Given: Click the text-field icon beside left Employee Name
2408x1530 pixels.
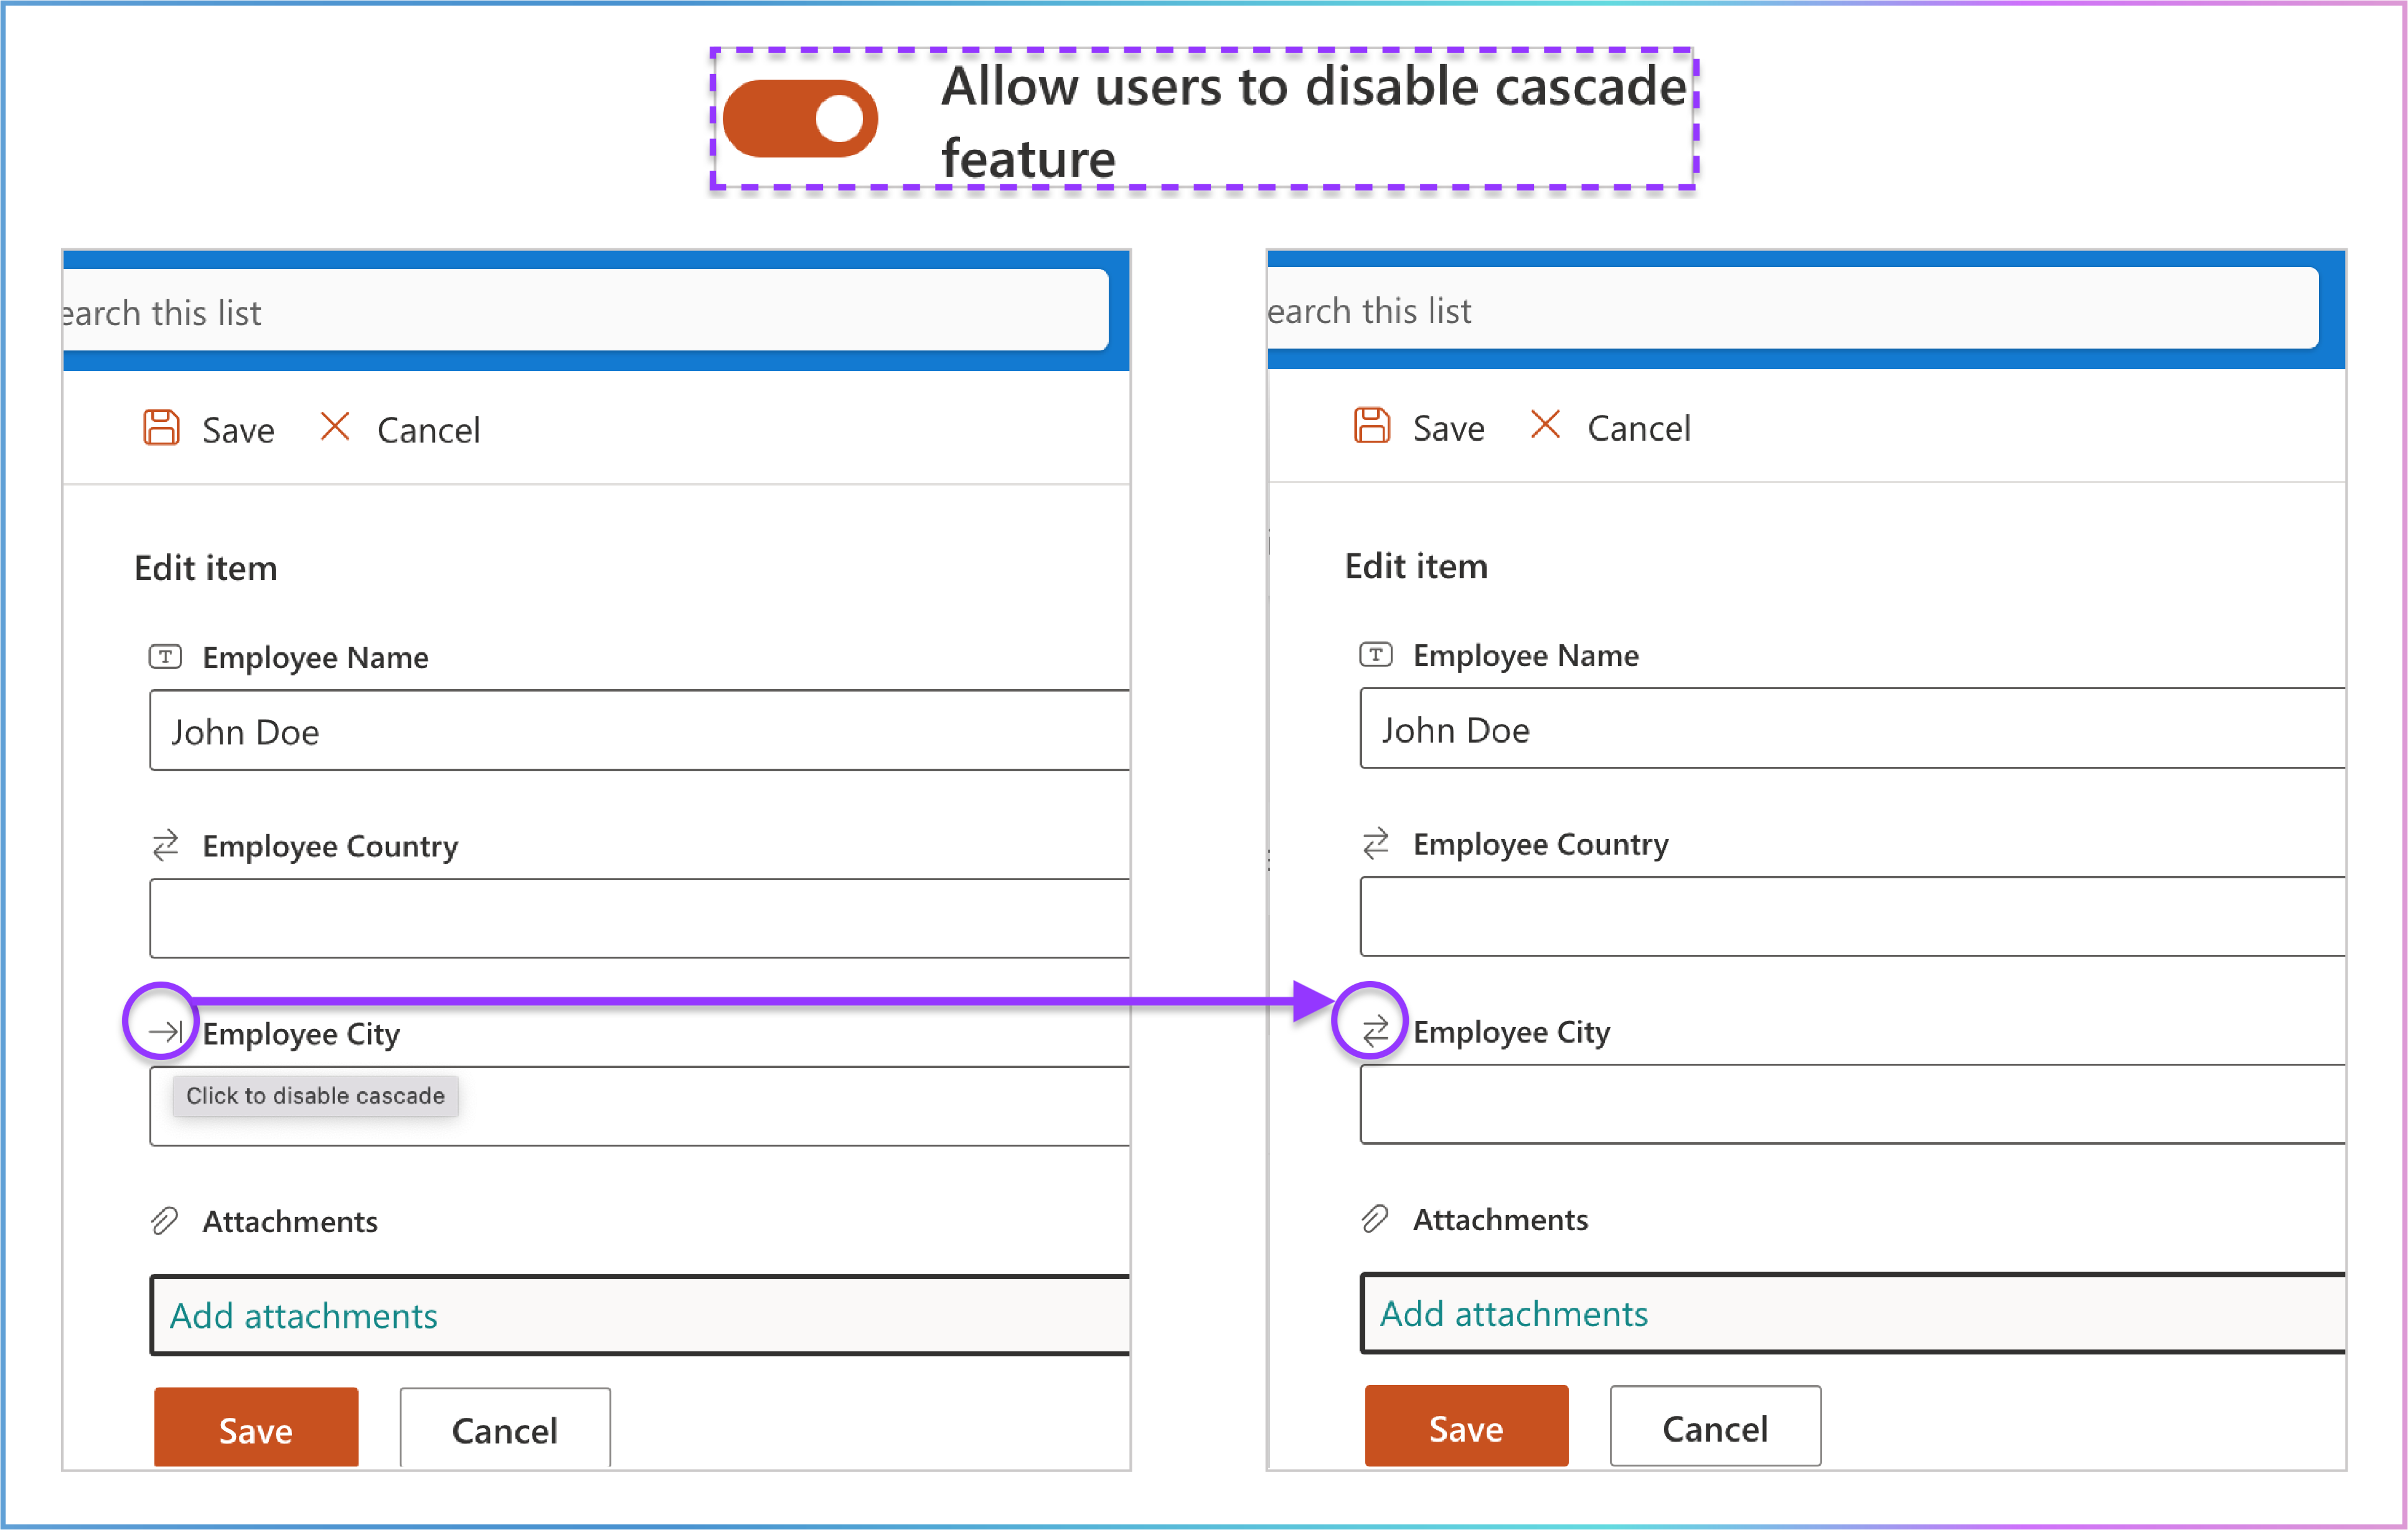Looking at the screenshot, I should (165, 657).
